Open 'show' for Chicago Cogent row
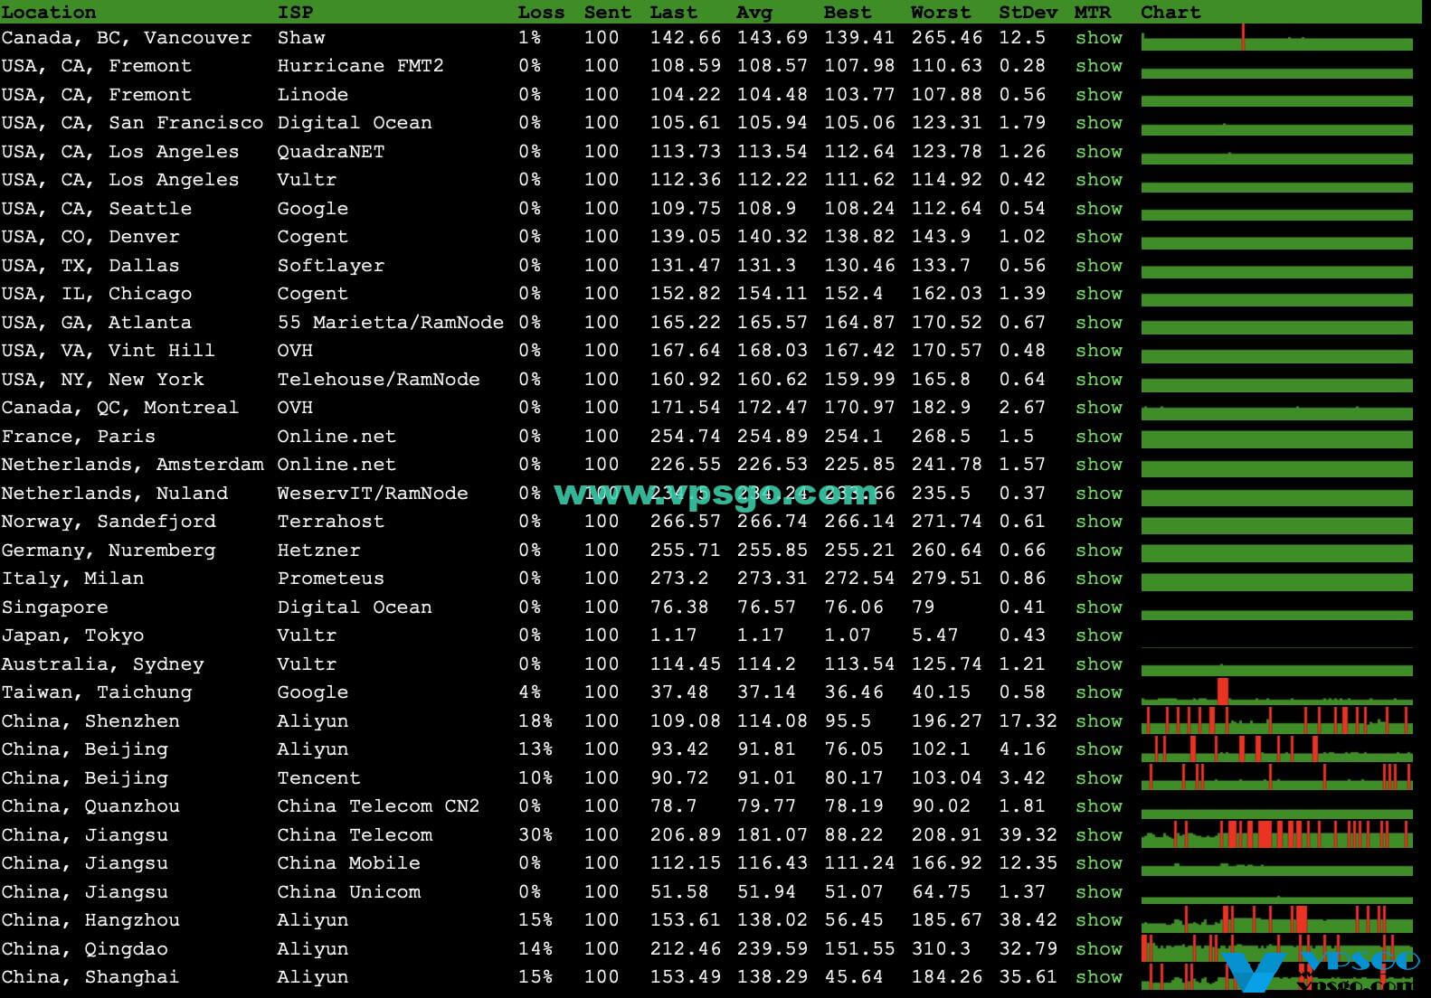Image resolution: width=1431 pixels, height=998 pixels. [1098, 294]
